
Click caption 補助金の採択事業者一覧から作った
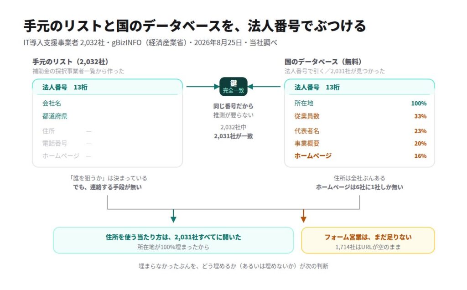coord(78,71)
